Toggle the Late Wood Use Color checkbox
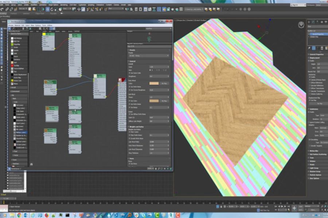328x218 pixels. coord(129,101)
